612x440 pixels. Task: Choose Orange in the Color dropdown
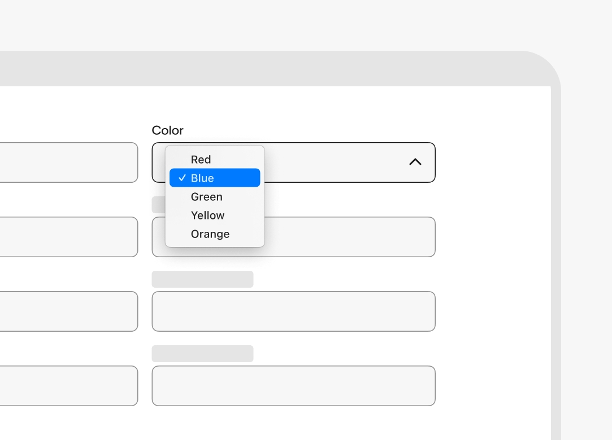click(x=215, y=234)
